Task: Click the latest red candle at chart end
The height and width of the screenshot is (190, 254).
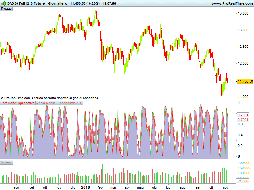Action: [x=228, y=80]
